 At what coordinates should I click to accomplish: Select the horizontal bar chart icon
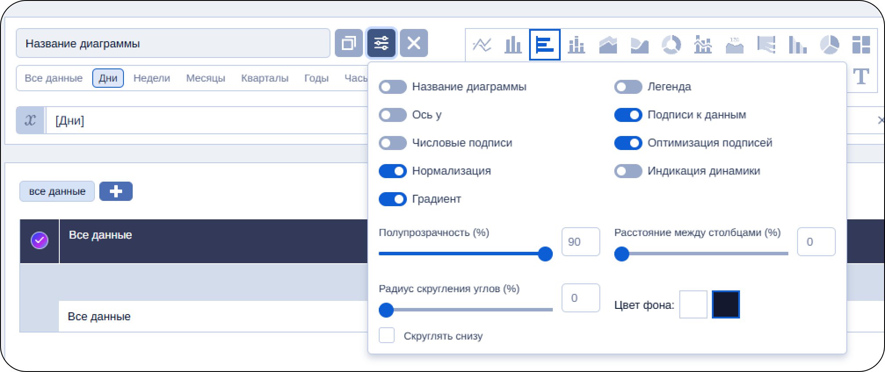[x=545, y=45]
